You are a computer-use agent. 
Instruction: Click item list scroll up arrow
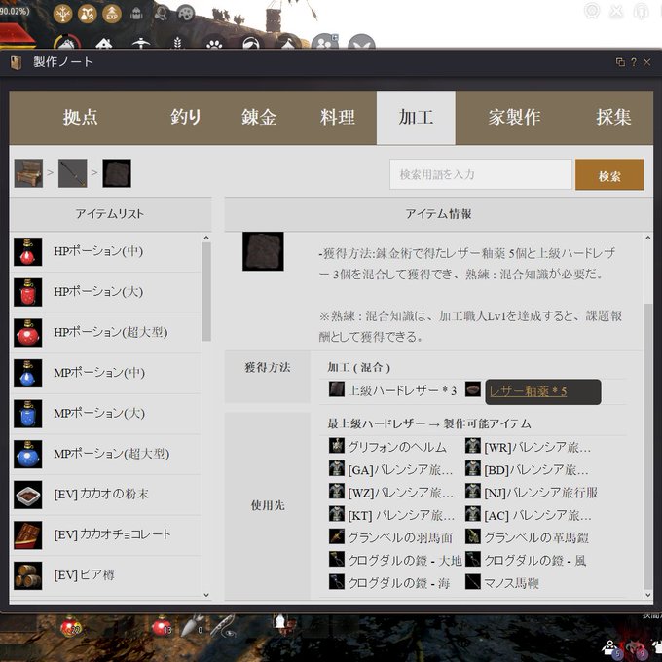coord(206,238)
